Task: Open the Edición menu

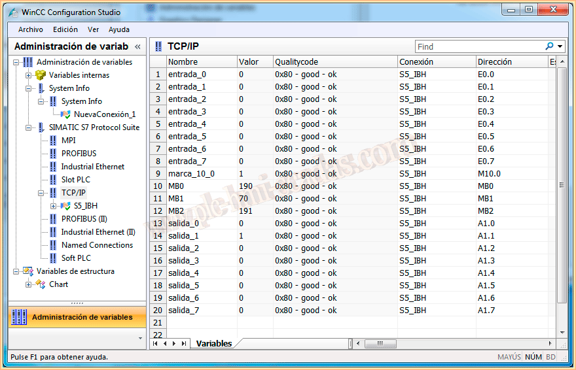Action: pos(65,29)
